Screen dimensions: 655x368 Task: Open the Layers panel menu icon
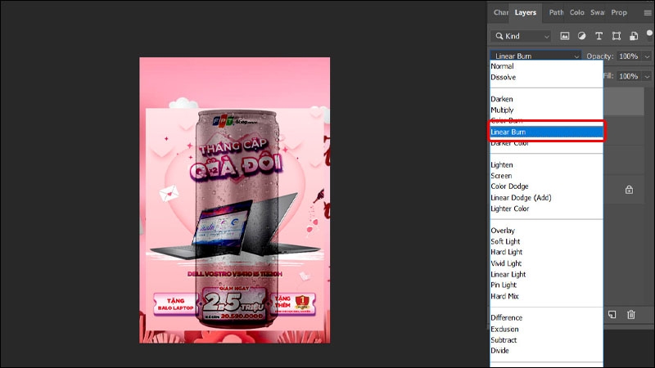coord(648,13)
